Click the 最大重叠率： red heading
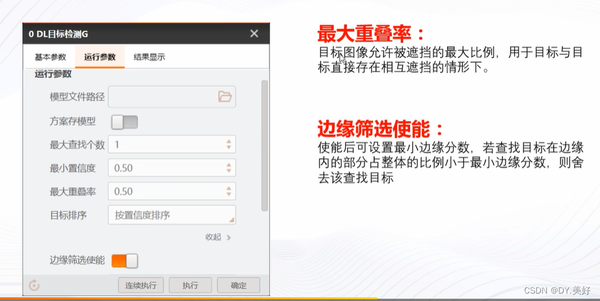This screenshot has height=301, width=600. pyautogui.click(x=371, y=34)
